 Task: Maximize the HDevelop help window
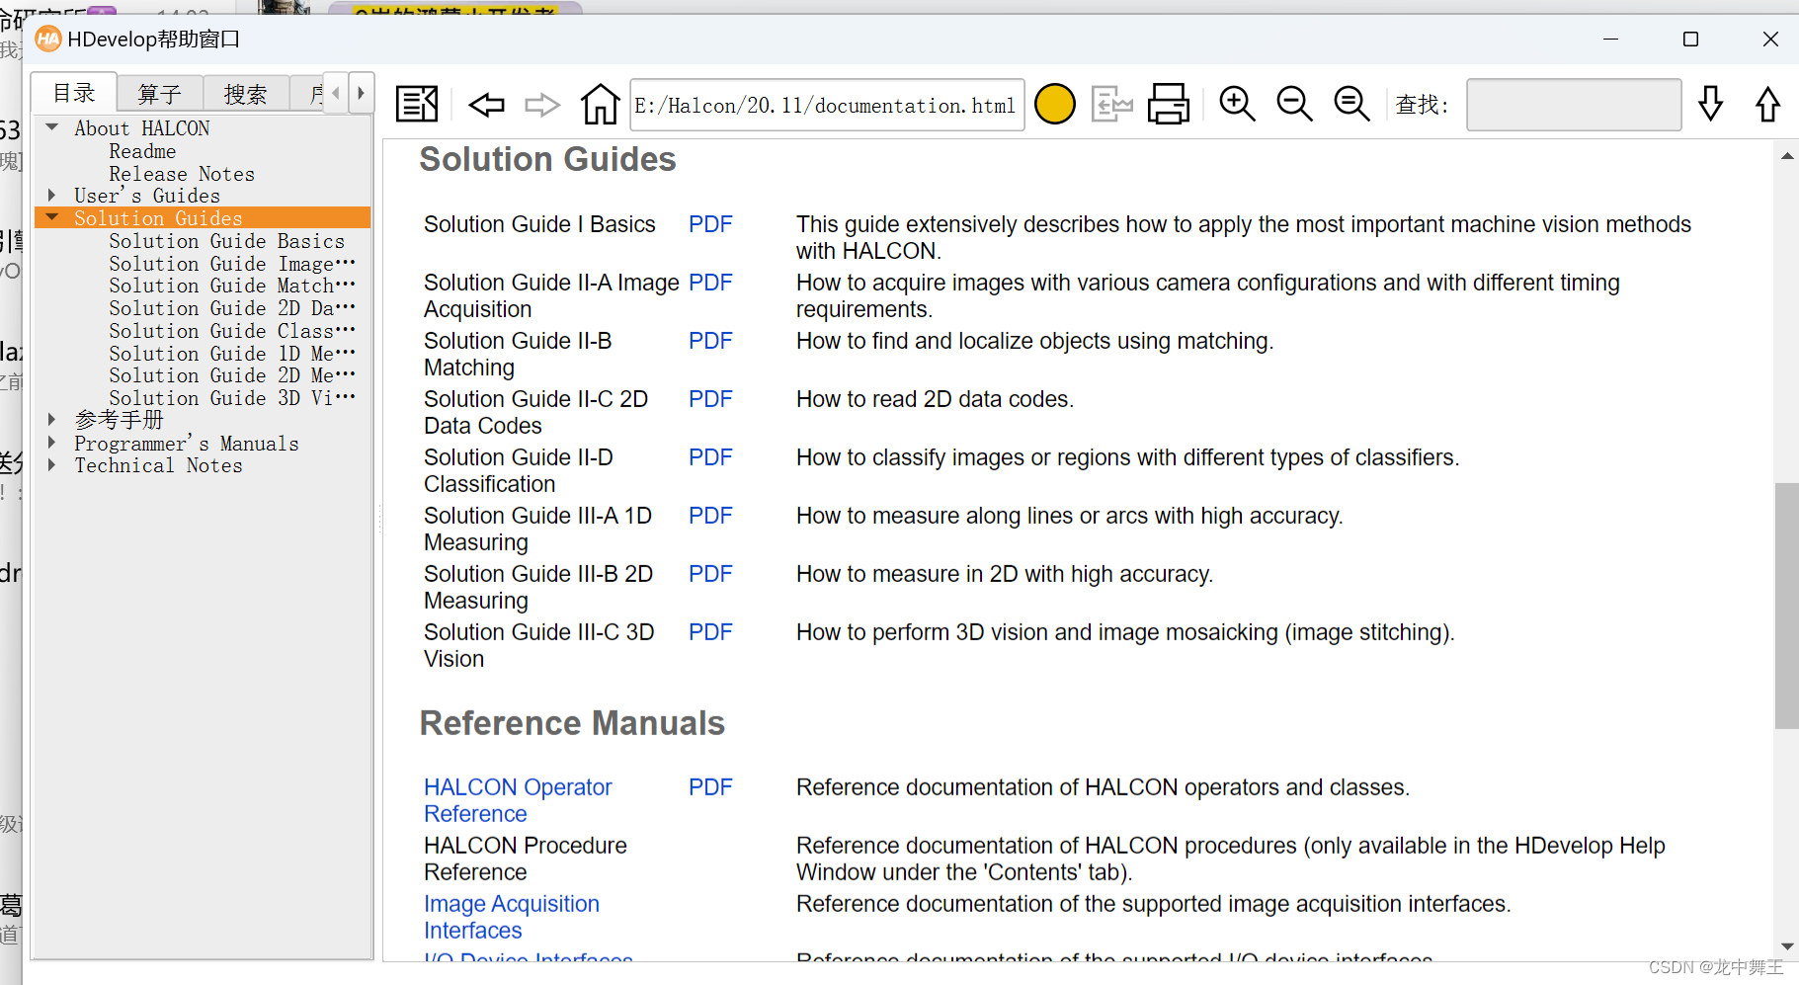point(1690,40)
